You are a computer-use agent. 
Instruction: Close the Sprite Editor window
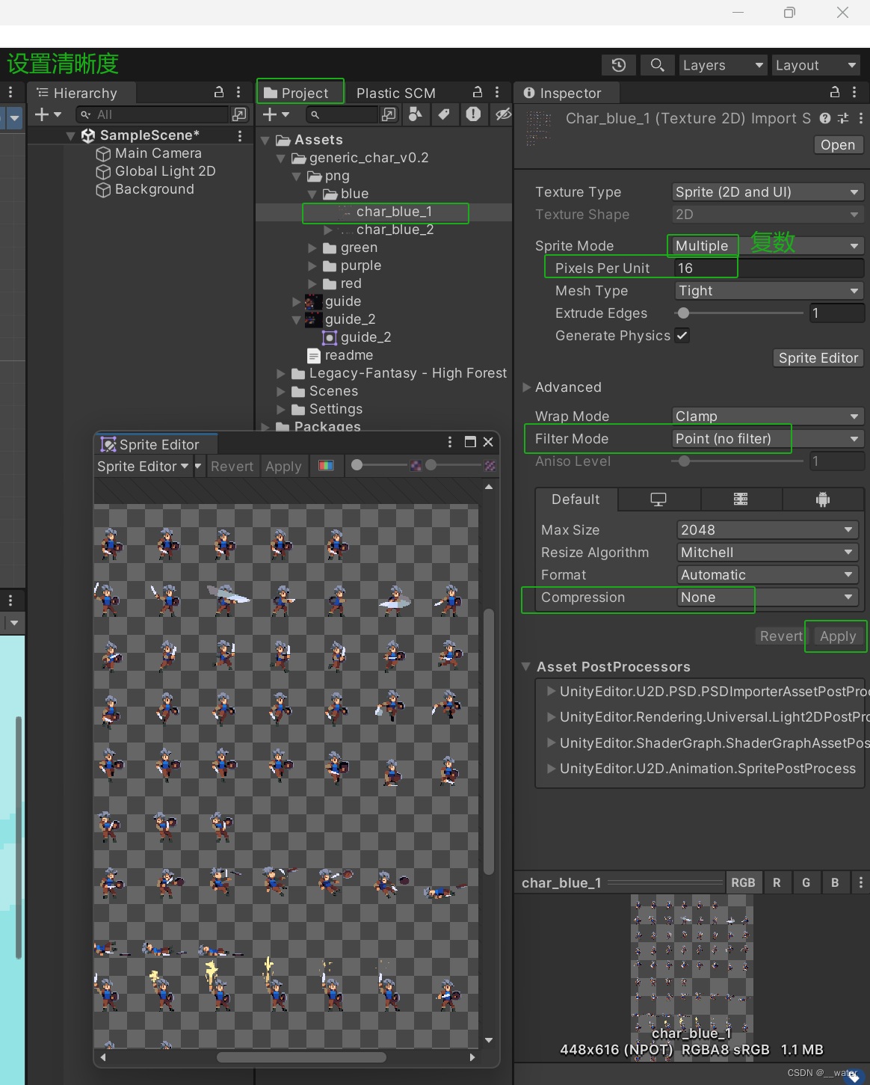[488, 442]
